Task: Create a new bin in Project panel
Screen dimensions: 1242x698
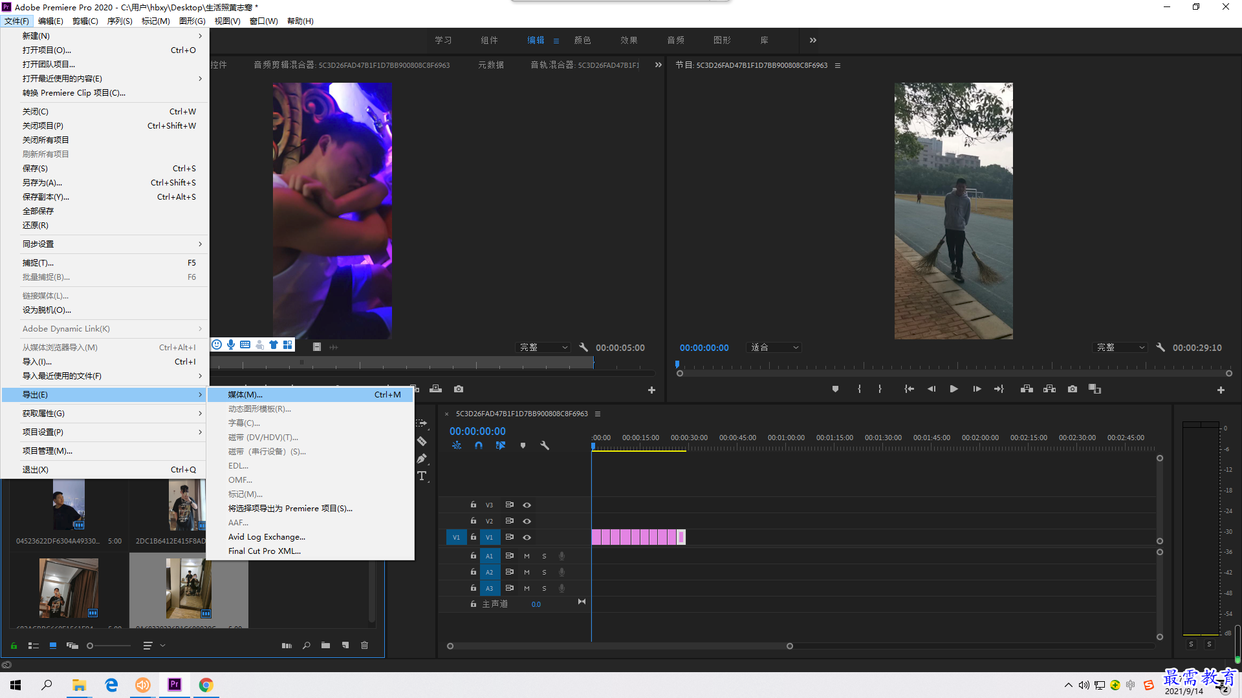Action: pyautogui.click(x=325, y=646)
